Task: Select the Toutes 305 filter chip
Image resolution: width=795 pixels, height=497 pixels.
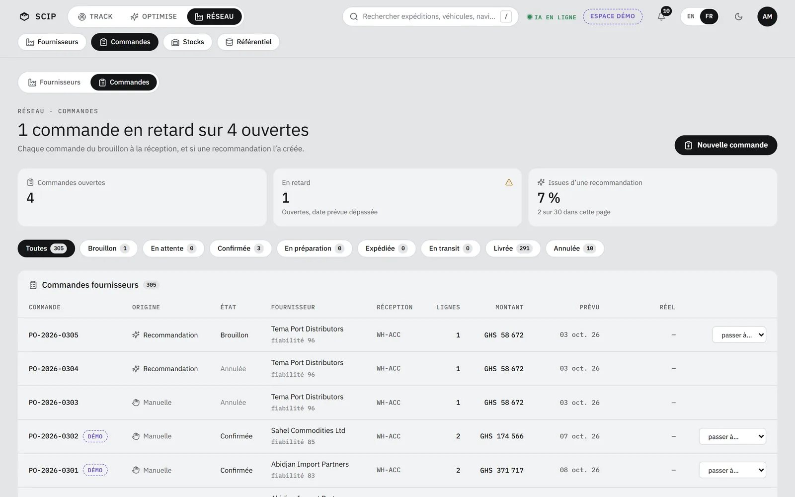Action: point(46,248)
